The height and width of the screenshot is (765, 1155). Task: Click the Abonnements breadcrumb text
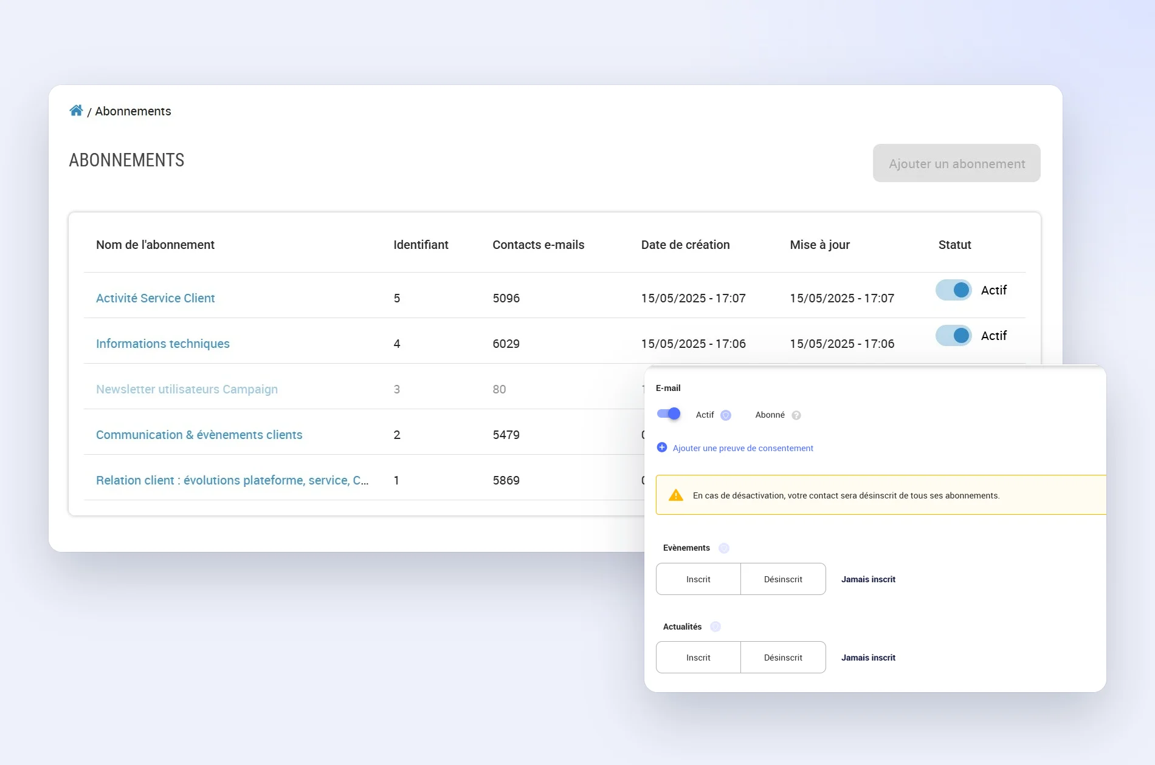pyautogui.click(x=133, y=111)
